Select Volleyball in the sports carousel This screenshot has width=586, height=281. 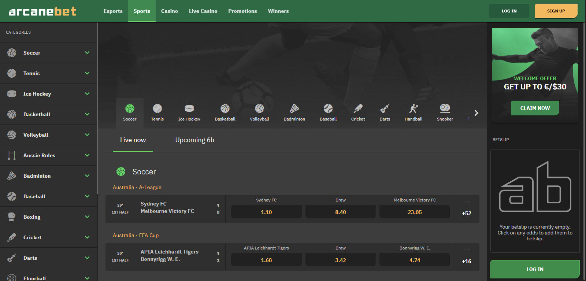coord(260,113)
